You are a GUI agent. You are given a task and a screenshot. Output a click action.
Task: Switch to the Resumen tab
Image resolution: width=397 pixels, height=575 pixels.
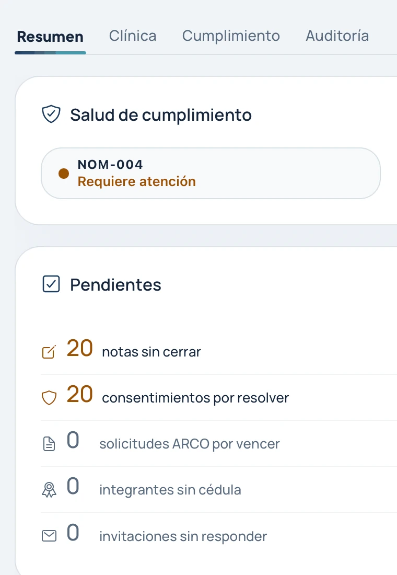pos(50,37)
